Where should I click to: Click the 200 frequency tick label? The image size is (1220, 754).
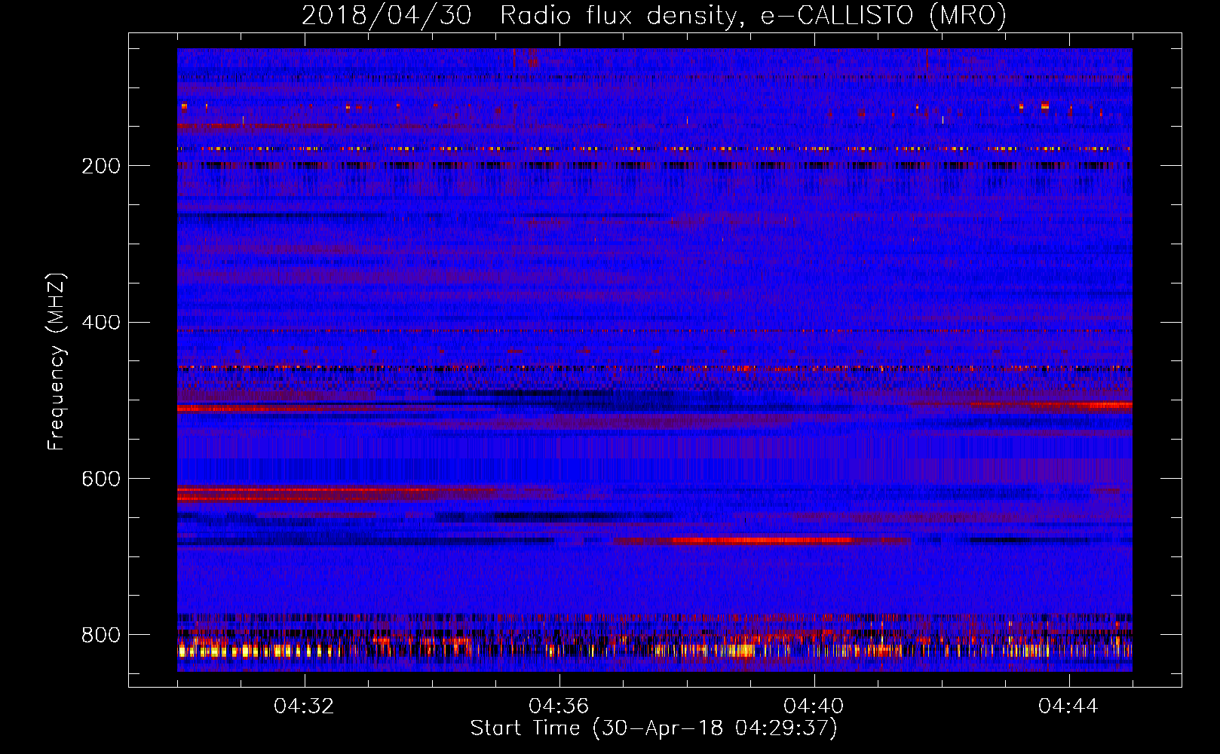click(101, 166)
